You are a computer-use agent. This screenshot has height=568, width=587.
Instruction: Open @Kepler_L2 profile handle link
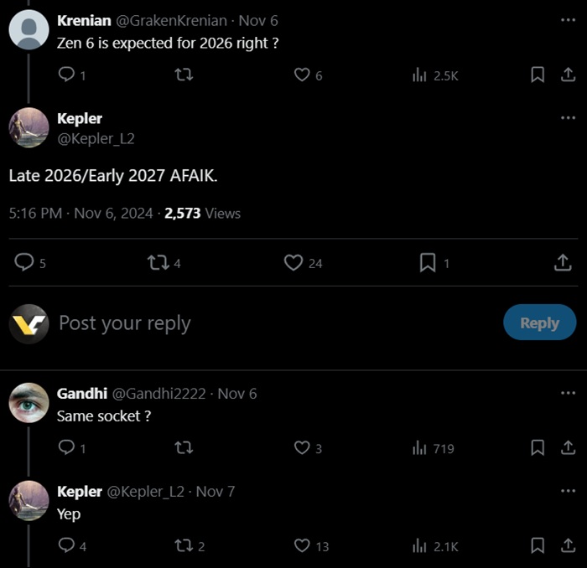point(96,138)
